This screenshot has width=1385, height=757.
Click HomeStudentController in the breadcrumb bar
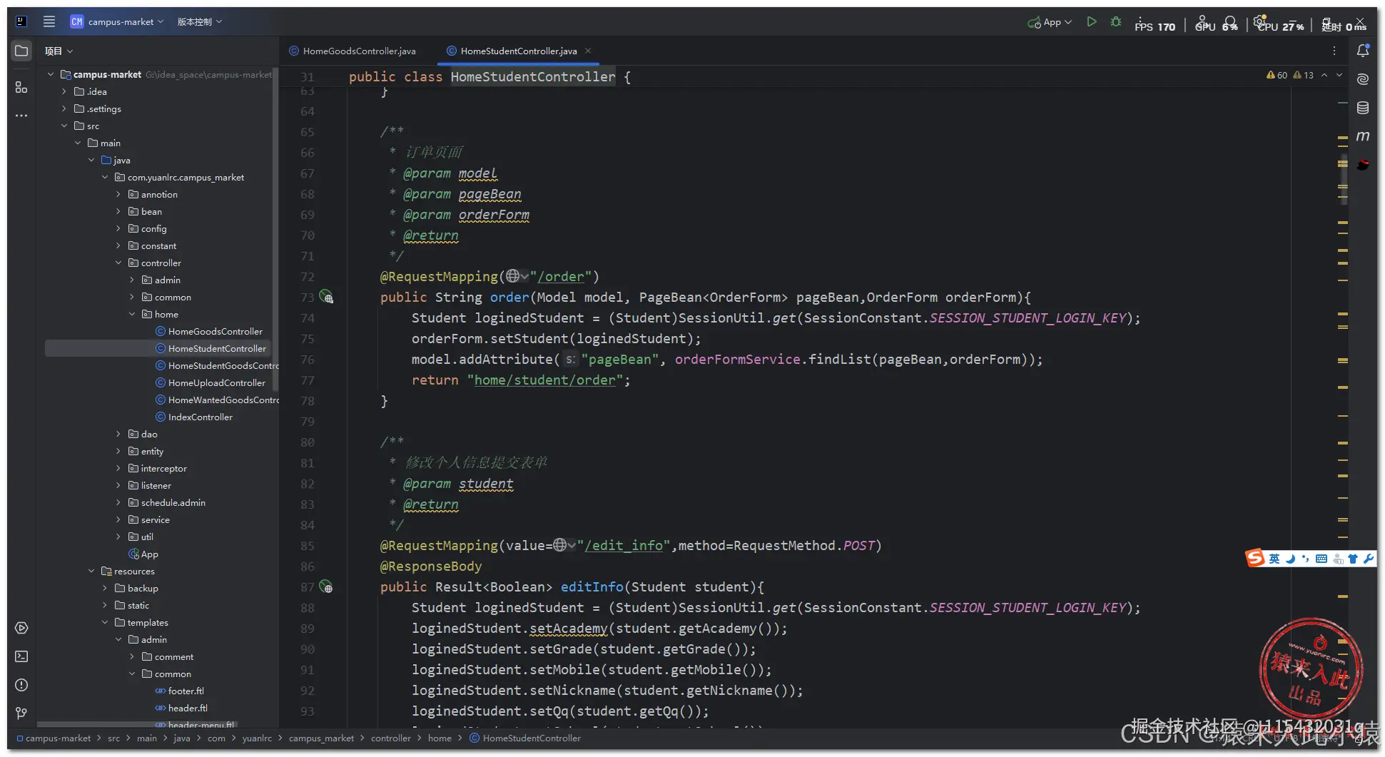click(x=525, y=738)
